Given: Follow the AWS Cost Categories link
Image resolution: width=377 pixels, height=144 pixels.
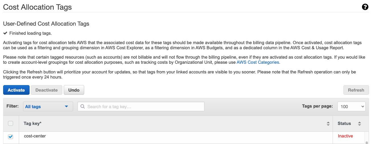Looking at the screenshot, I should (258, 62).
